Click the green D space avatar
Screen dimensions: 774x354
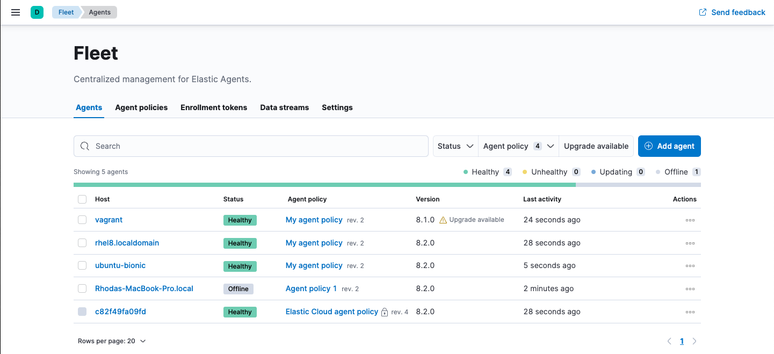(37, 12)
